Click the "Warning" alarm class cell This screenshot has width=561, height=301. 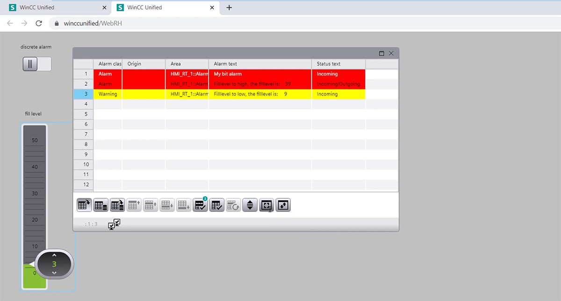[x=108, y=94]
